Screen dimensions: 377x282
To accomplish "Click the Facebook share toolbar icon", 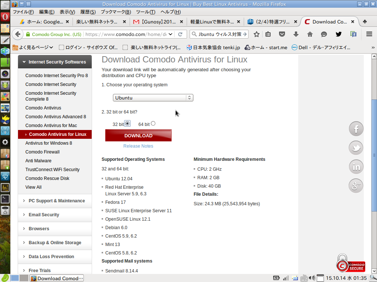I will [353, 34].
